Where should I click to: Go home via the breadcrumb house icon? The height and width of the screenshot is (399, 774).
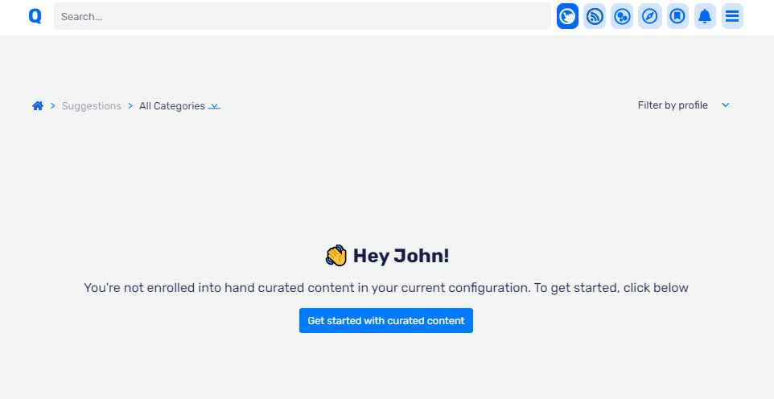tap(38, 105)
